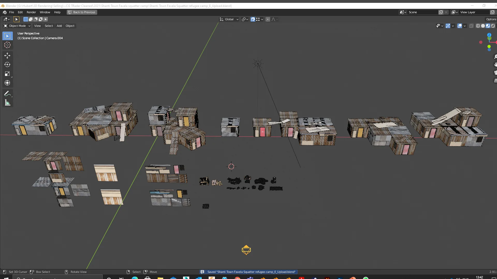Open the Render menu
Screen dimensions: 497x279
[x=31, y=12]
